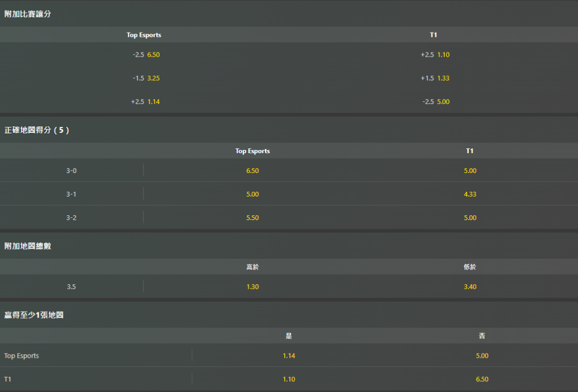Toggle the 附加地圖總數 section header
Viewport: 578px width, 392px height.
(28, 246)
